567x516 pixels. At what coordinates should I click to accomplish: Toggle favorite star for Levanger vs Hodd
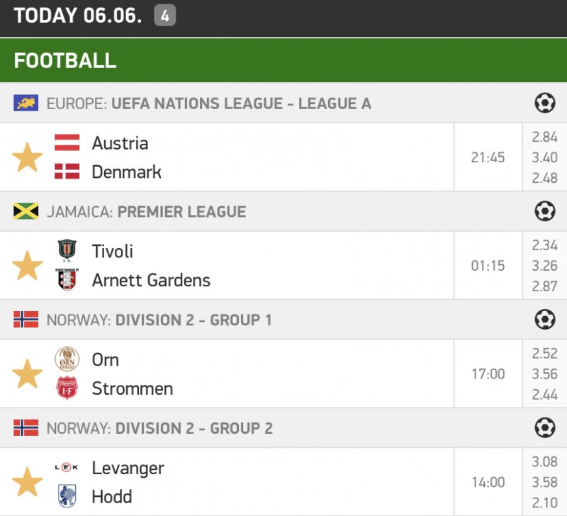28,482
